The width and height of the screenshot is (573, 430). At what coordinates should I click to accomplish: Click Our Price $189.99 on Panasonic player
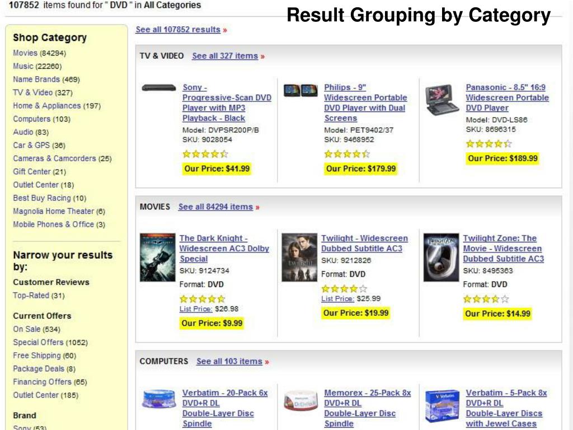(x=502, y=158)
